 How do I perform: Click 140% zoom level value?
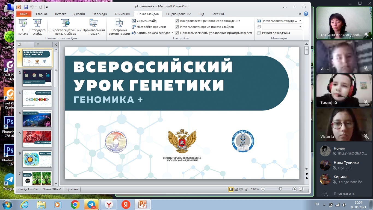point(255,189)
